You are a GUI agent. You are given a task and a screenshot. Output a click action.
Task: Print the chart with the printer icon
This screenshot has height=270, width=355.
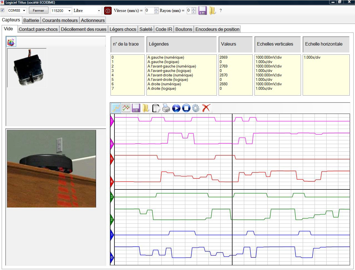[166, 108]
